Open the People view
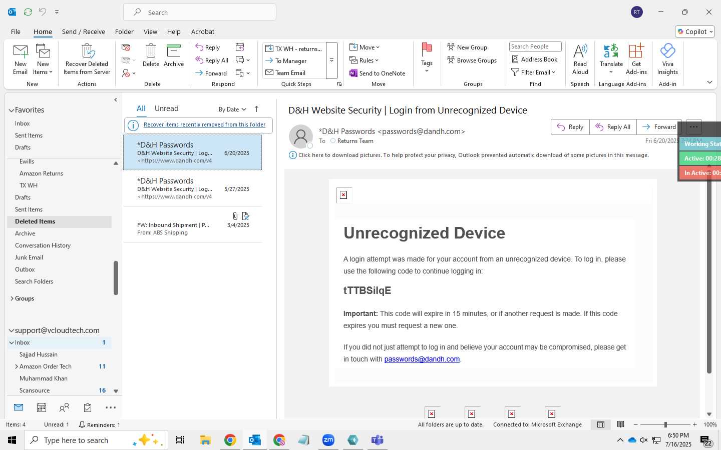This screenshot has height=450, width=721. (64, 407)
